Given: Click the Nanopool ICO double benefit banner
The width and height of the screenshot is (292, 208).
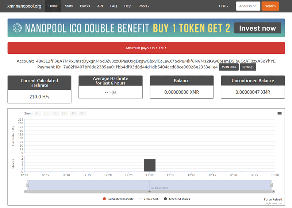Looking at the screenshot, I should click(x=146, y=28).
